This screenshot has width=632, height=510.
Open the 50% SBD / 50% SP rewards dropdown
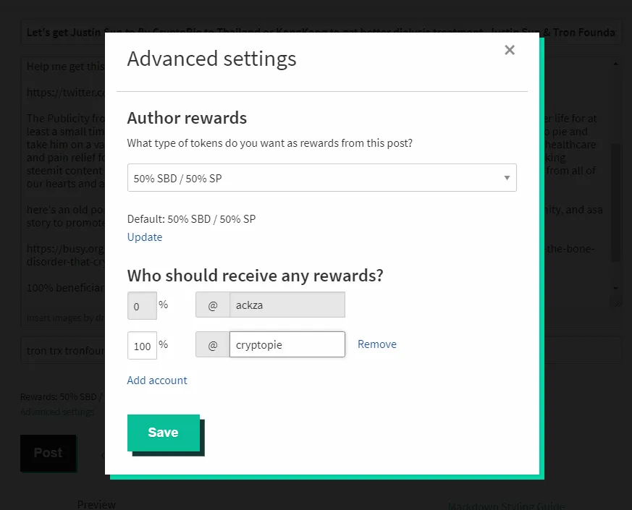pyautogui.click(x=321, y=178)
